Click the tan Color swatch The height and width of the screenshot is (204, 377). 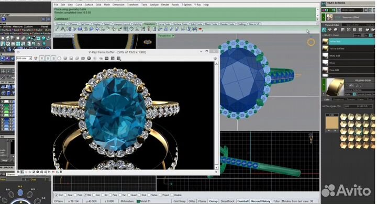point(332,122)
